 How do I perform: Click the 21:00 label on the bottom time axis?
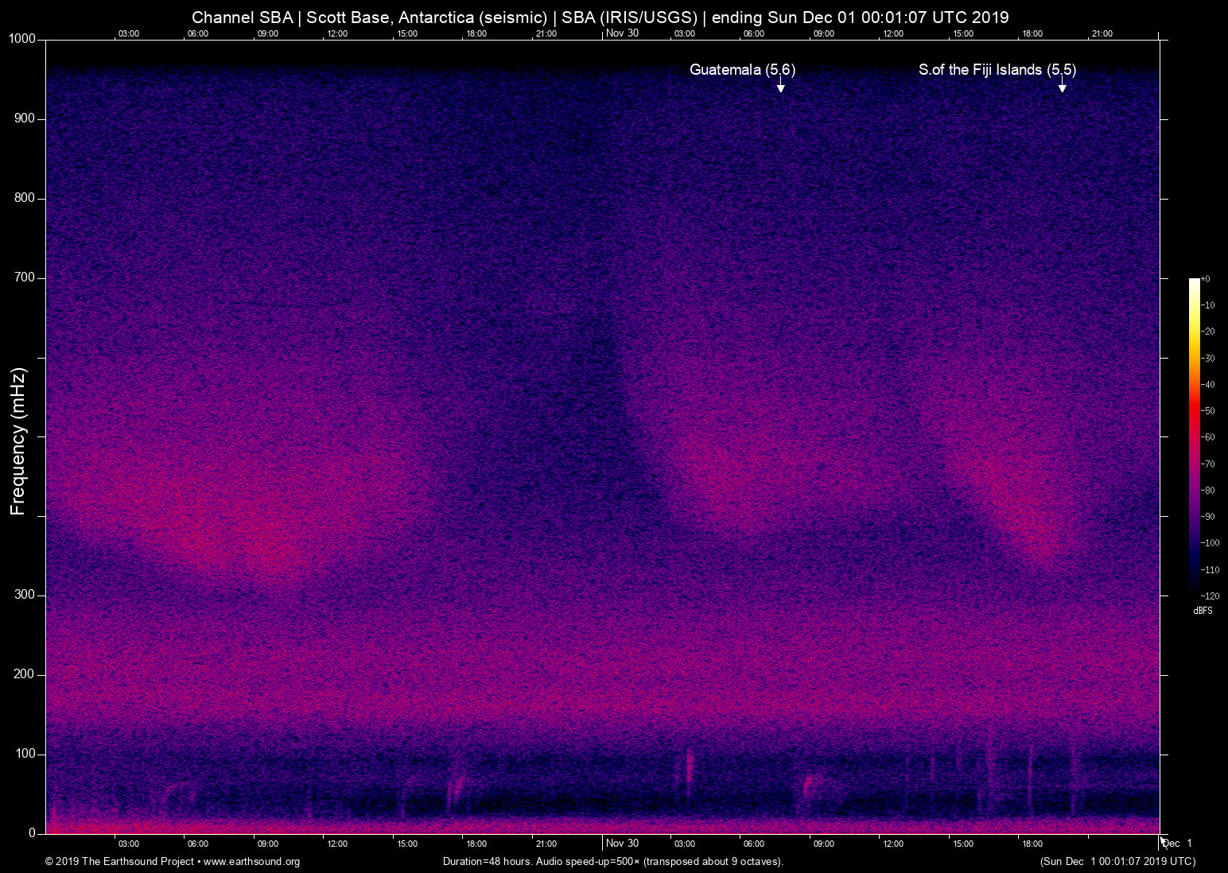click(546, 844)
